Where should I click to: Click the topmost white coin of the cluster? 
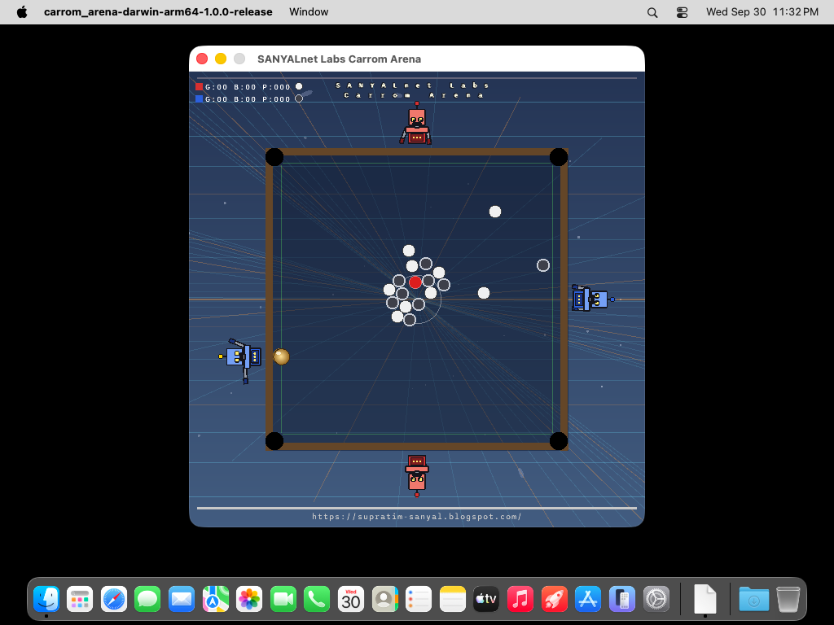click(x=409, y=251)
